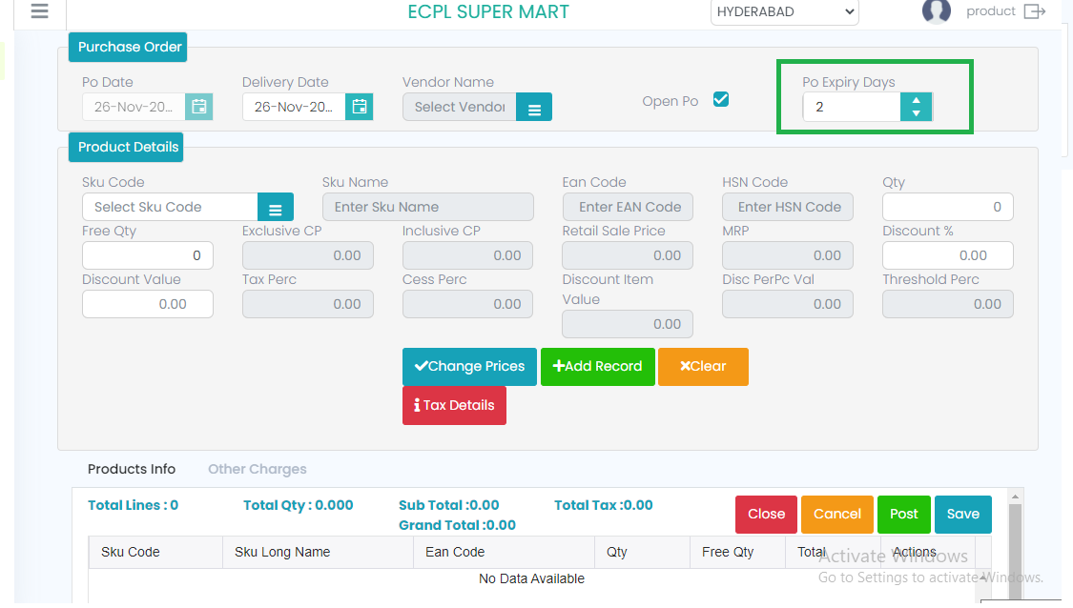
Task: Click the Total Qty : 0.000 text
Action: click(299, 505)
